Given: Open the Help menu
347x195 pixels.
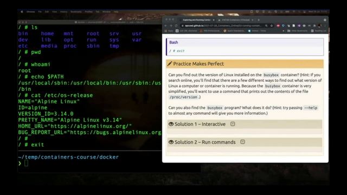Looking at the screenshot, I should tap(116, 12).
